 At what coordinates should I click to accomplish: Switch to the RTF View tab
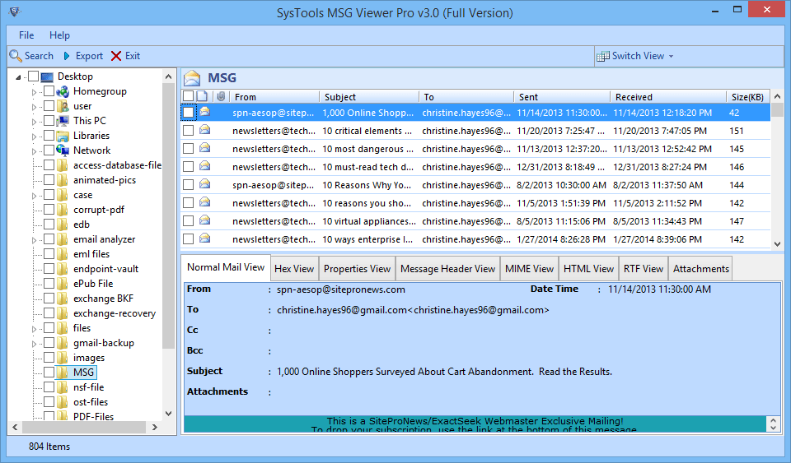click(x=644, y=269)
